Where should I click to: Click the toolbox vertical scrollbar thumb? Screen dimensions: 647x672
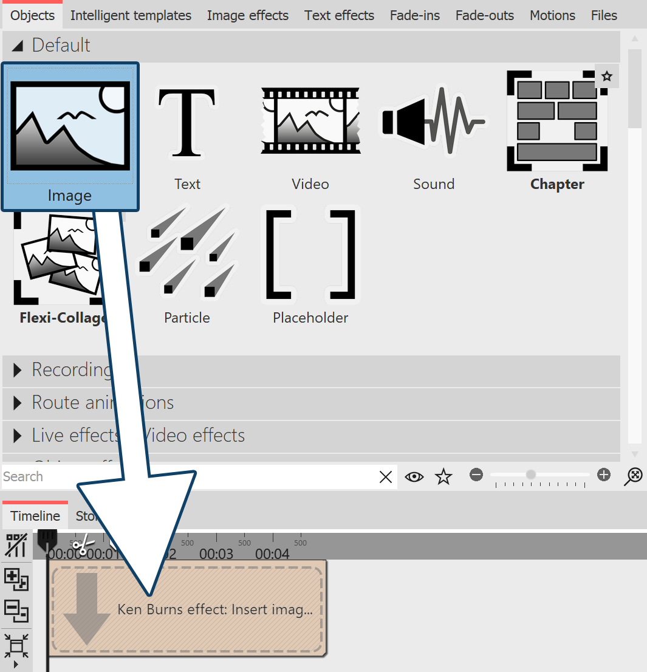coord(635,88)
